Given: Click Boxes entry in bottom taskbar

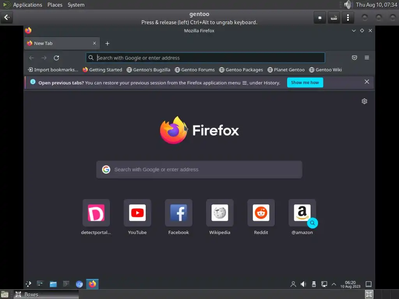Looking at the screenshot, I should (x=46, y=294).
